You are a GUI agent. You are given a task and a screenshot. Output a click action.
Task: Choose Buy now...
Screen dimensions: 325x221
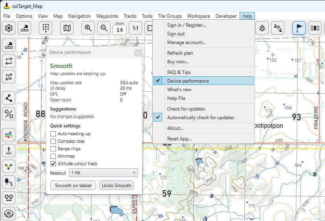pos(203,62)
